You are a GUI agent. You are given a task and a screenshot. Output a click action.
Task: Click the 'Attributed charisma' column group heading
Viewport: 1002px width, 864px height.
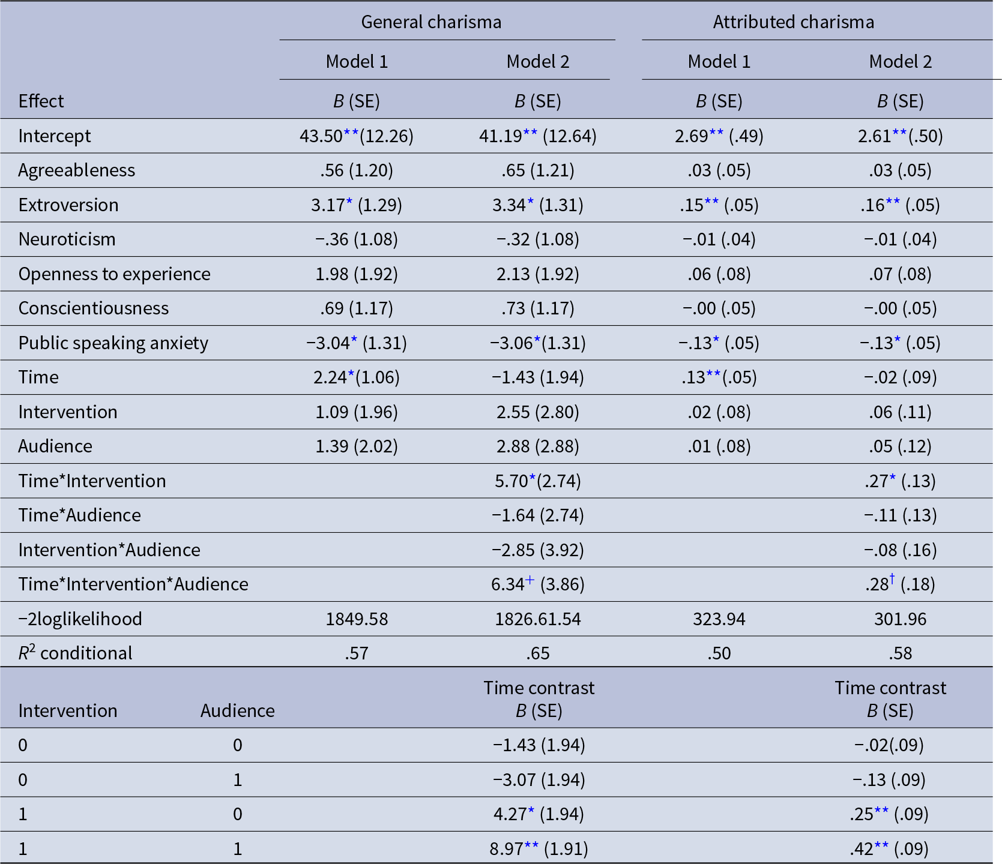(x=793, y=22)
